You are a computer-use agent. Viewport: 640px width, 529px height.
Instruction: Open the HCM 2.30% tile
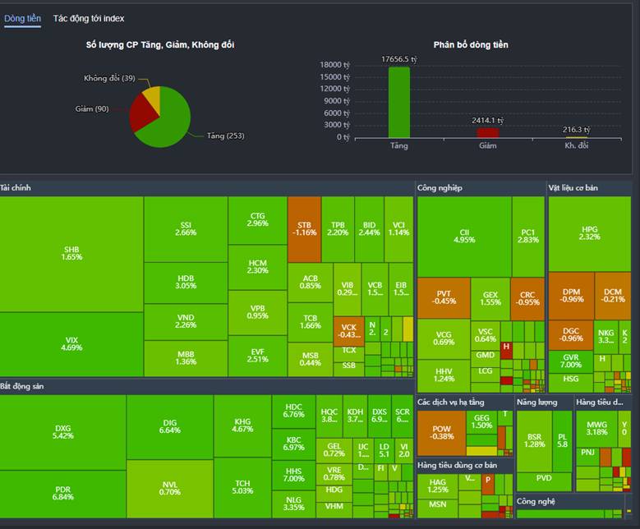[257, 267]
